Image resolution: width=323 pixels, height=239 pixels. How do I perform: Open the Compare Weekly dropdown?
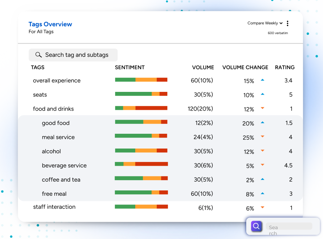(x=265, y=23)
